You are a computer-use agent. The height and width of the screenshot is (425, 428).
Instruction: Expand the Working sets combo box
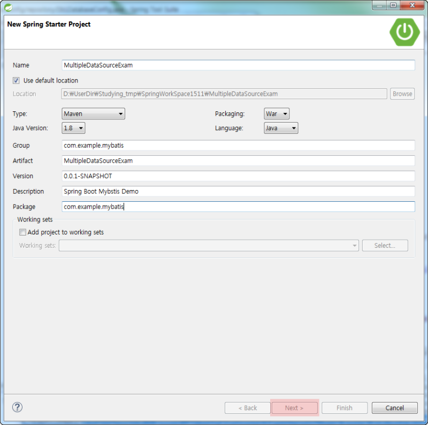[209, 245]
